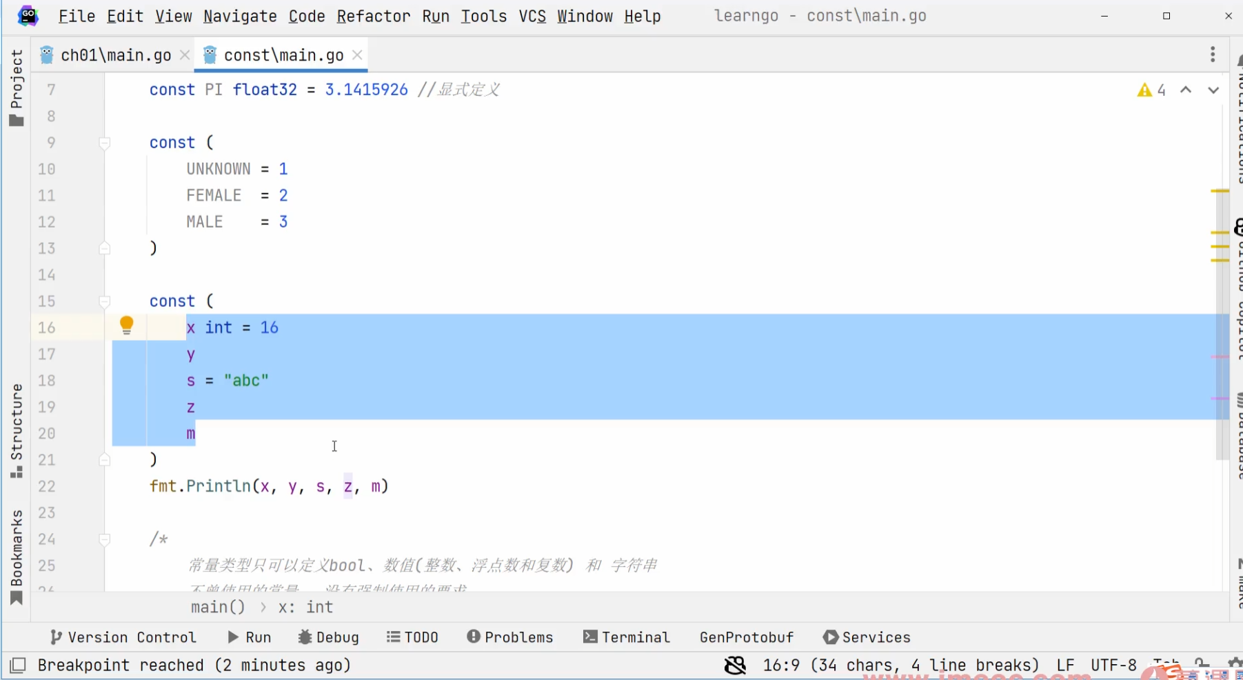Open the Code menu

307,16
